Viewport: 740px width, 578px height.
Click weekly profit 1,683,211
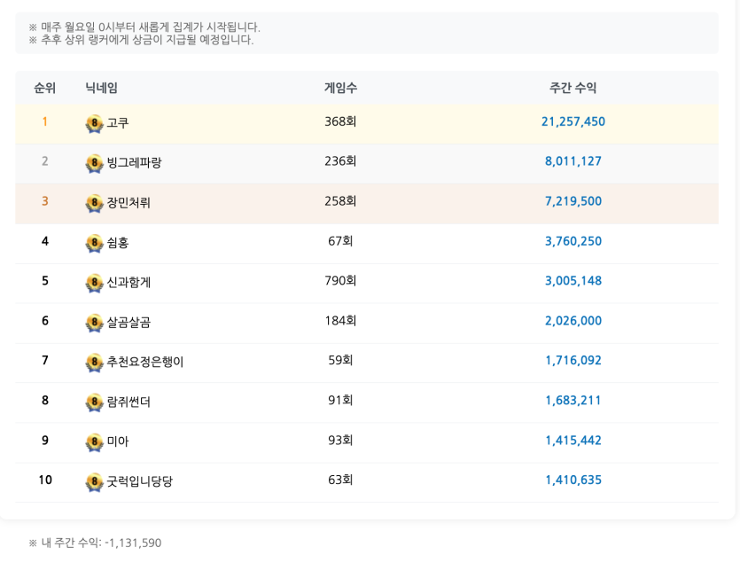coord(573,401)
